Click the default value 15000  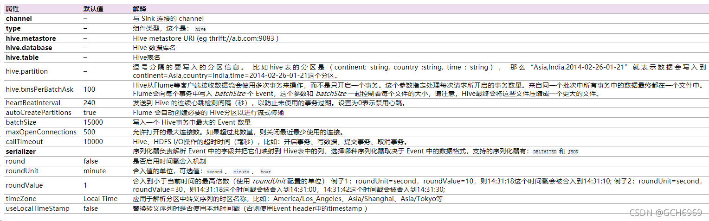click(93, 122)
